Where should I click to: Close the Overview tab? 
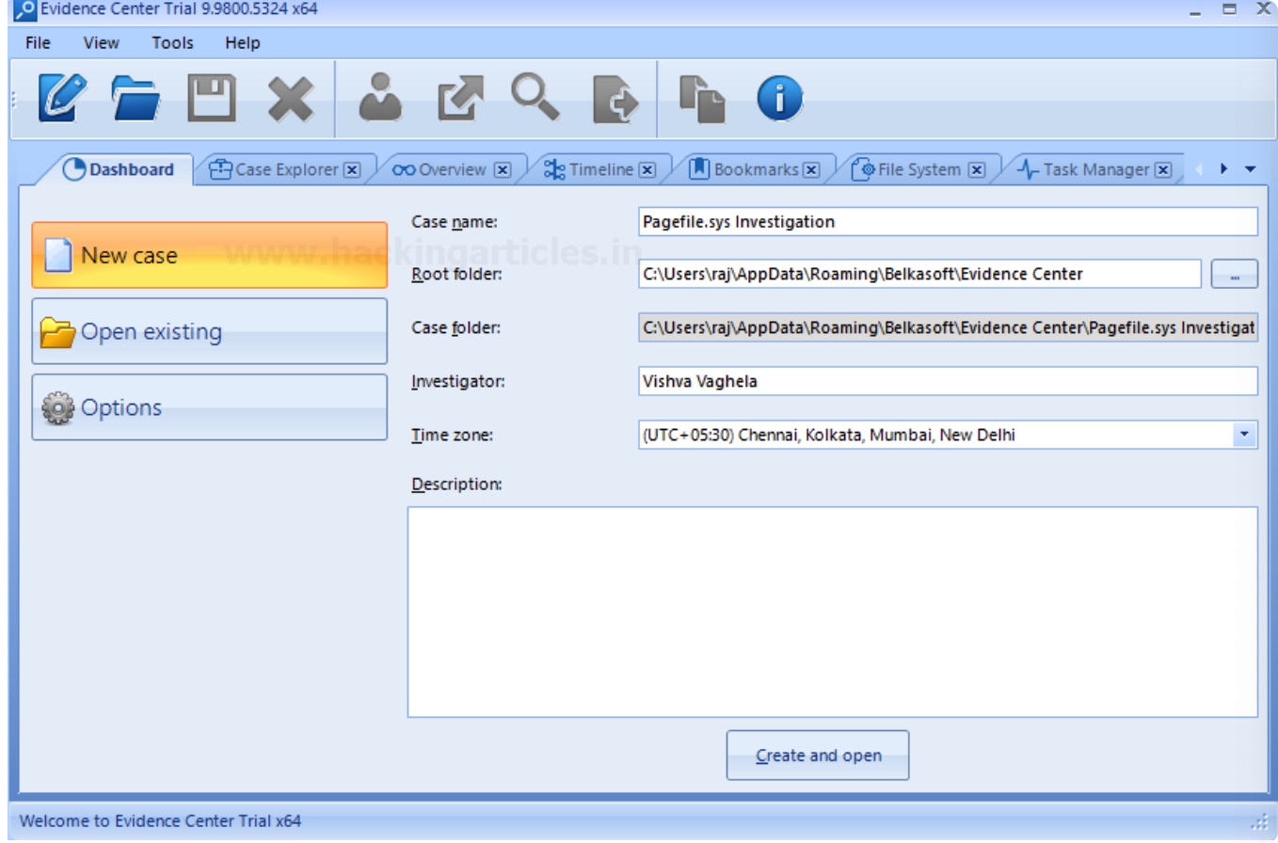tap(503, 170)
